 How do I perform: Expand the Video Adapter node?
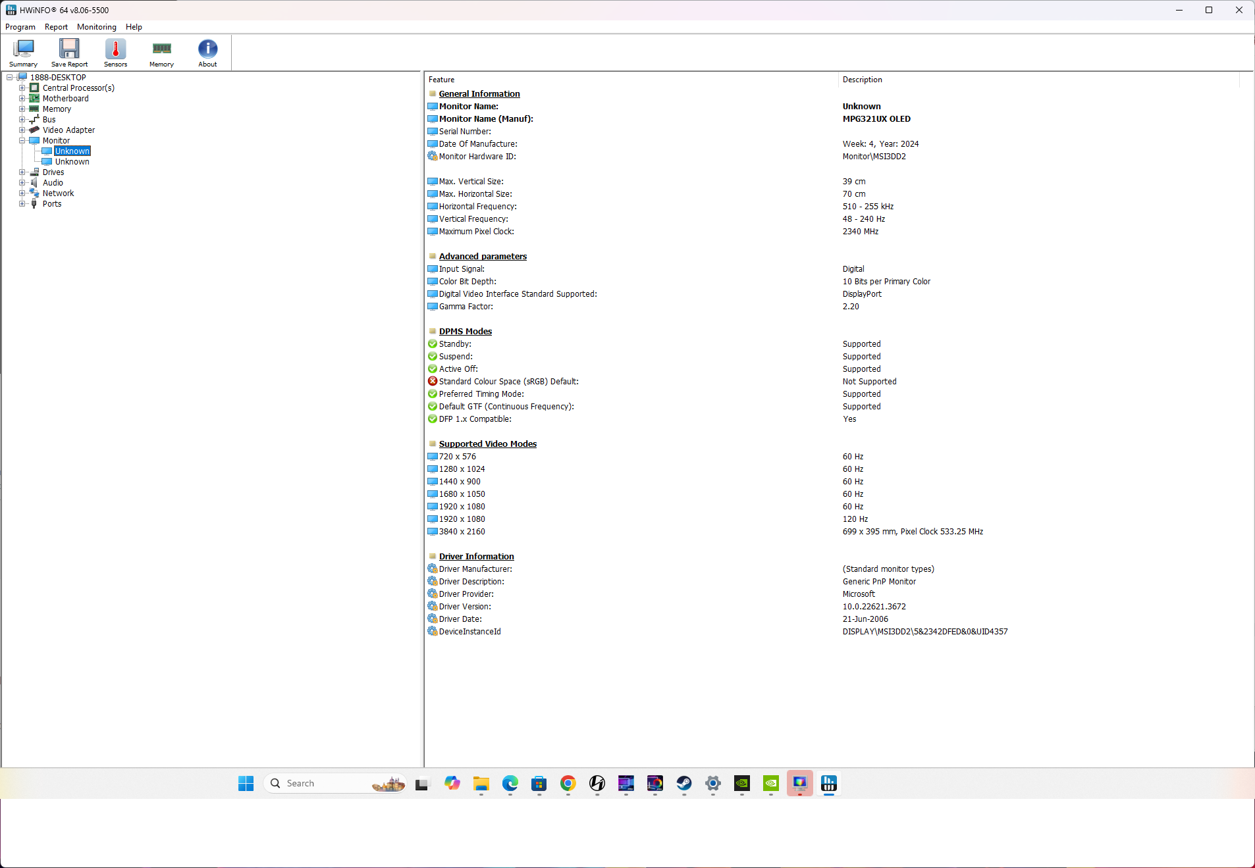click(22, 130)
